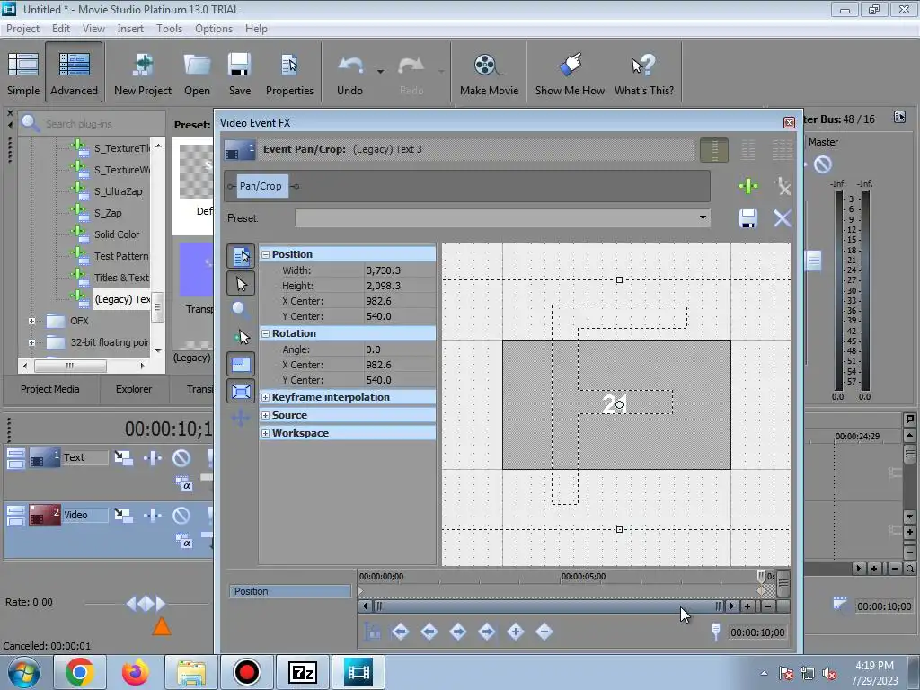This screenshot has width=920, height=690.
Task: Save the project from the main toolbar
Action: pos(239,74)
